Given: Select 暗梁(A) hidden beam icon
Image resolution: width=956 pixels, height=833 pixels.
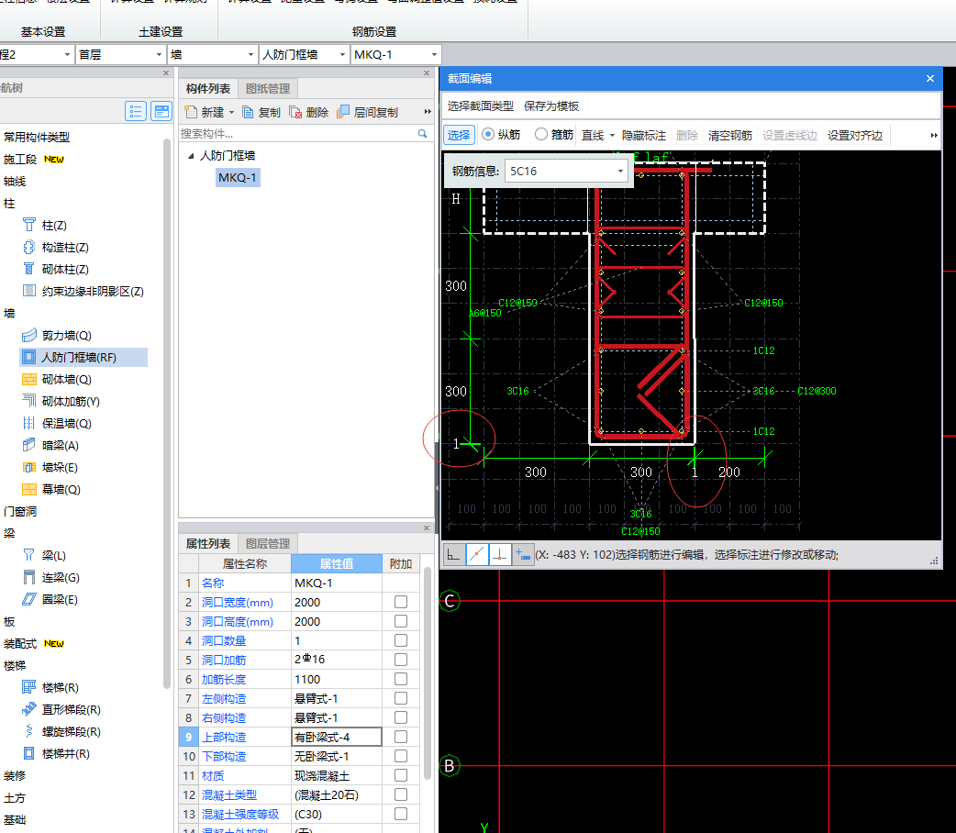Looking at the screenshot, I should pyautogui.click(x=28, y=445).
